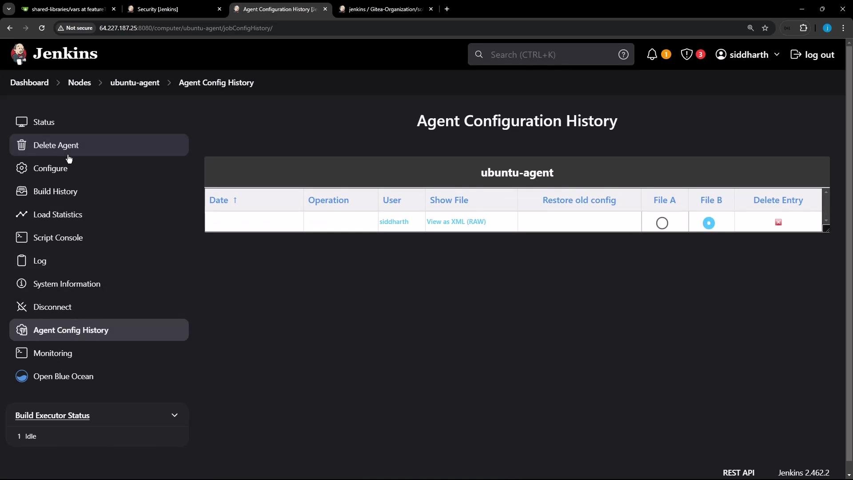Click the page vertical scrollbar
This screenshot has width=853, height=480.
coord(849,253)
